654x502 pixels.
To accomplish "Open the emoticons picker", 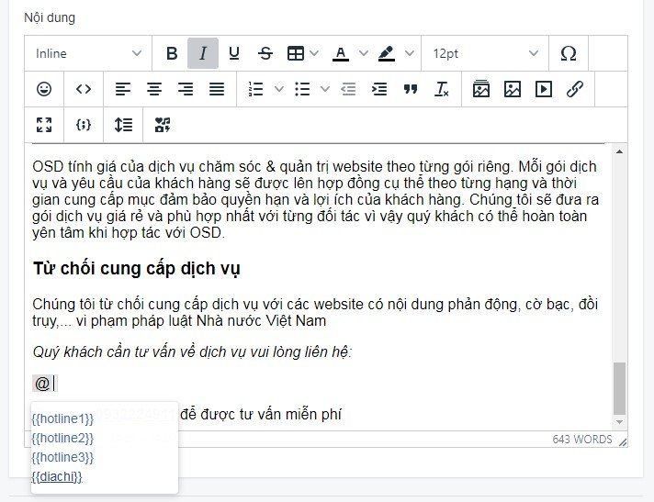I will pyautogui.click(x=44, y=89).
